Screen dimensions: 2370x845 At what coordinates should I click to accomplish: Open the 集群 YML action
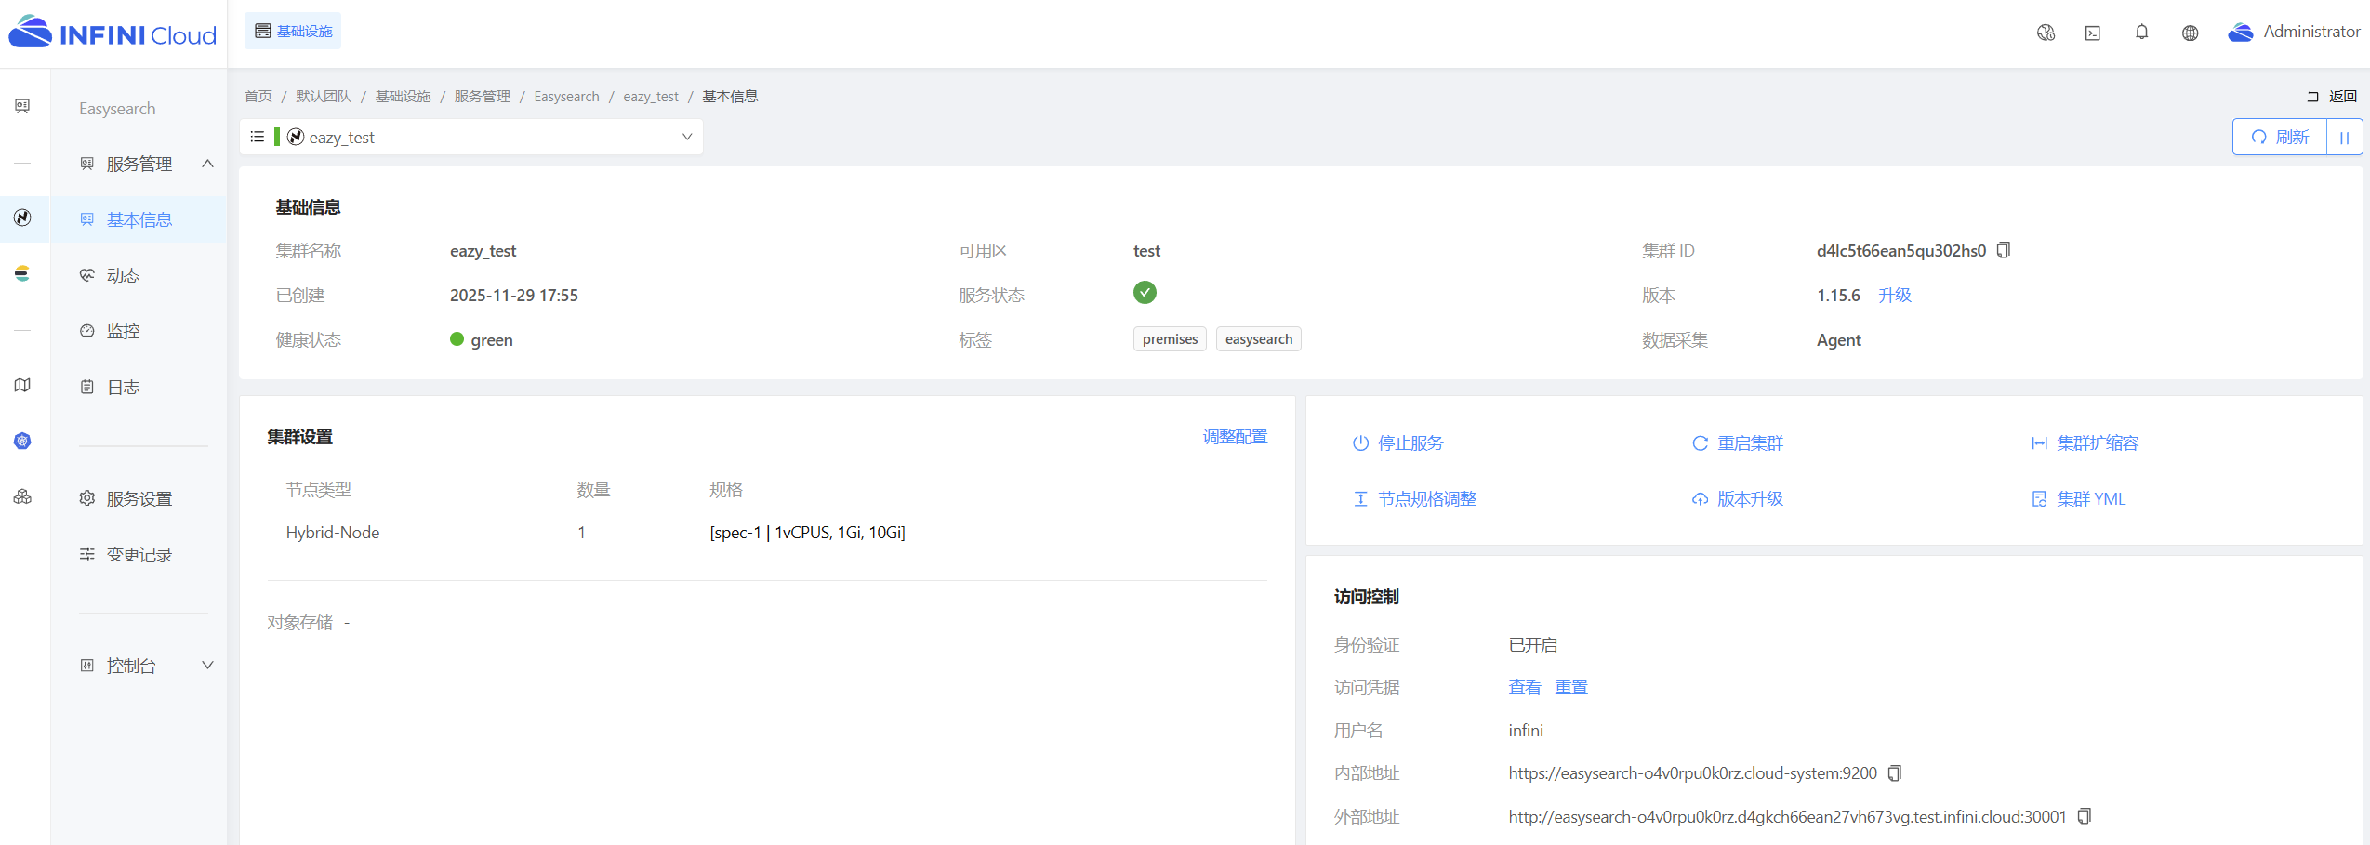pos(2078,499)
